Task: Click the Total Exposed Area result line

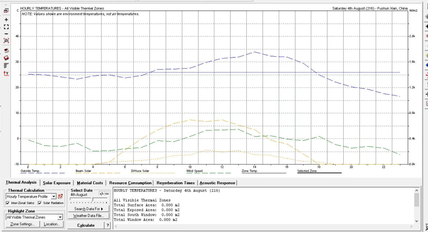Action: pyautogui.click(x=147, y=210)
